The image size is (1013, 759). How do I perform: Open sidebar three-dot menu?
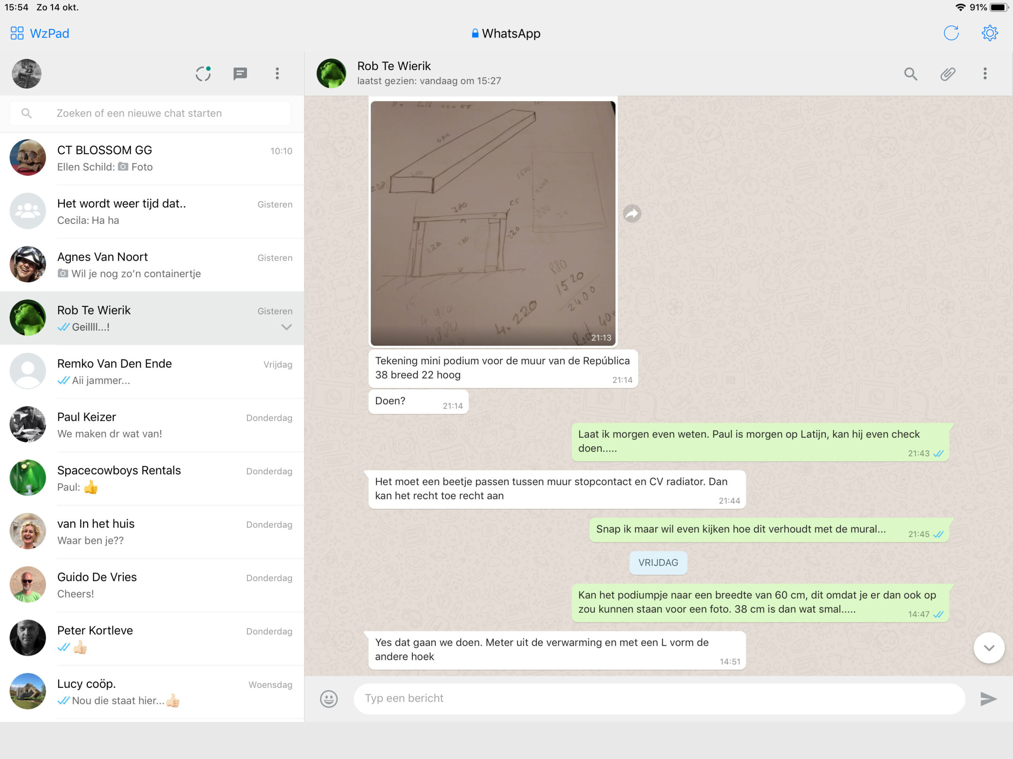277,74
